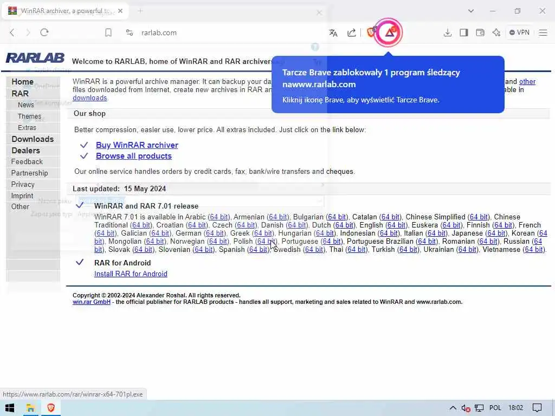555x416 pixels.
Task: Download Swedish 64 bit WinRAR
Action: (314, 249)
